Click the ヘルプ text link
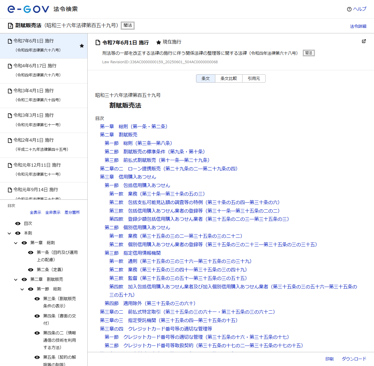 tap(360, 9)
